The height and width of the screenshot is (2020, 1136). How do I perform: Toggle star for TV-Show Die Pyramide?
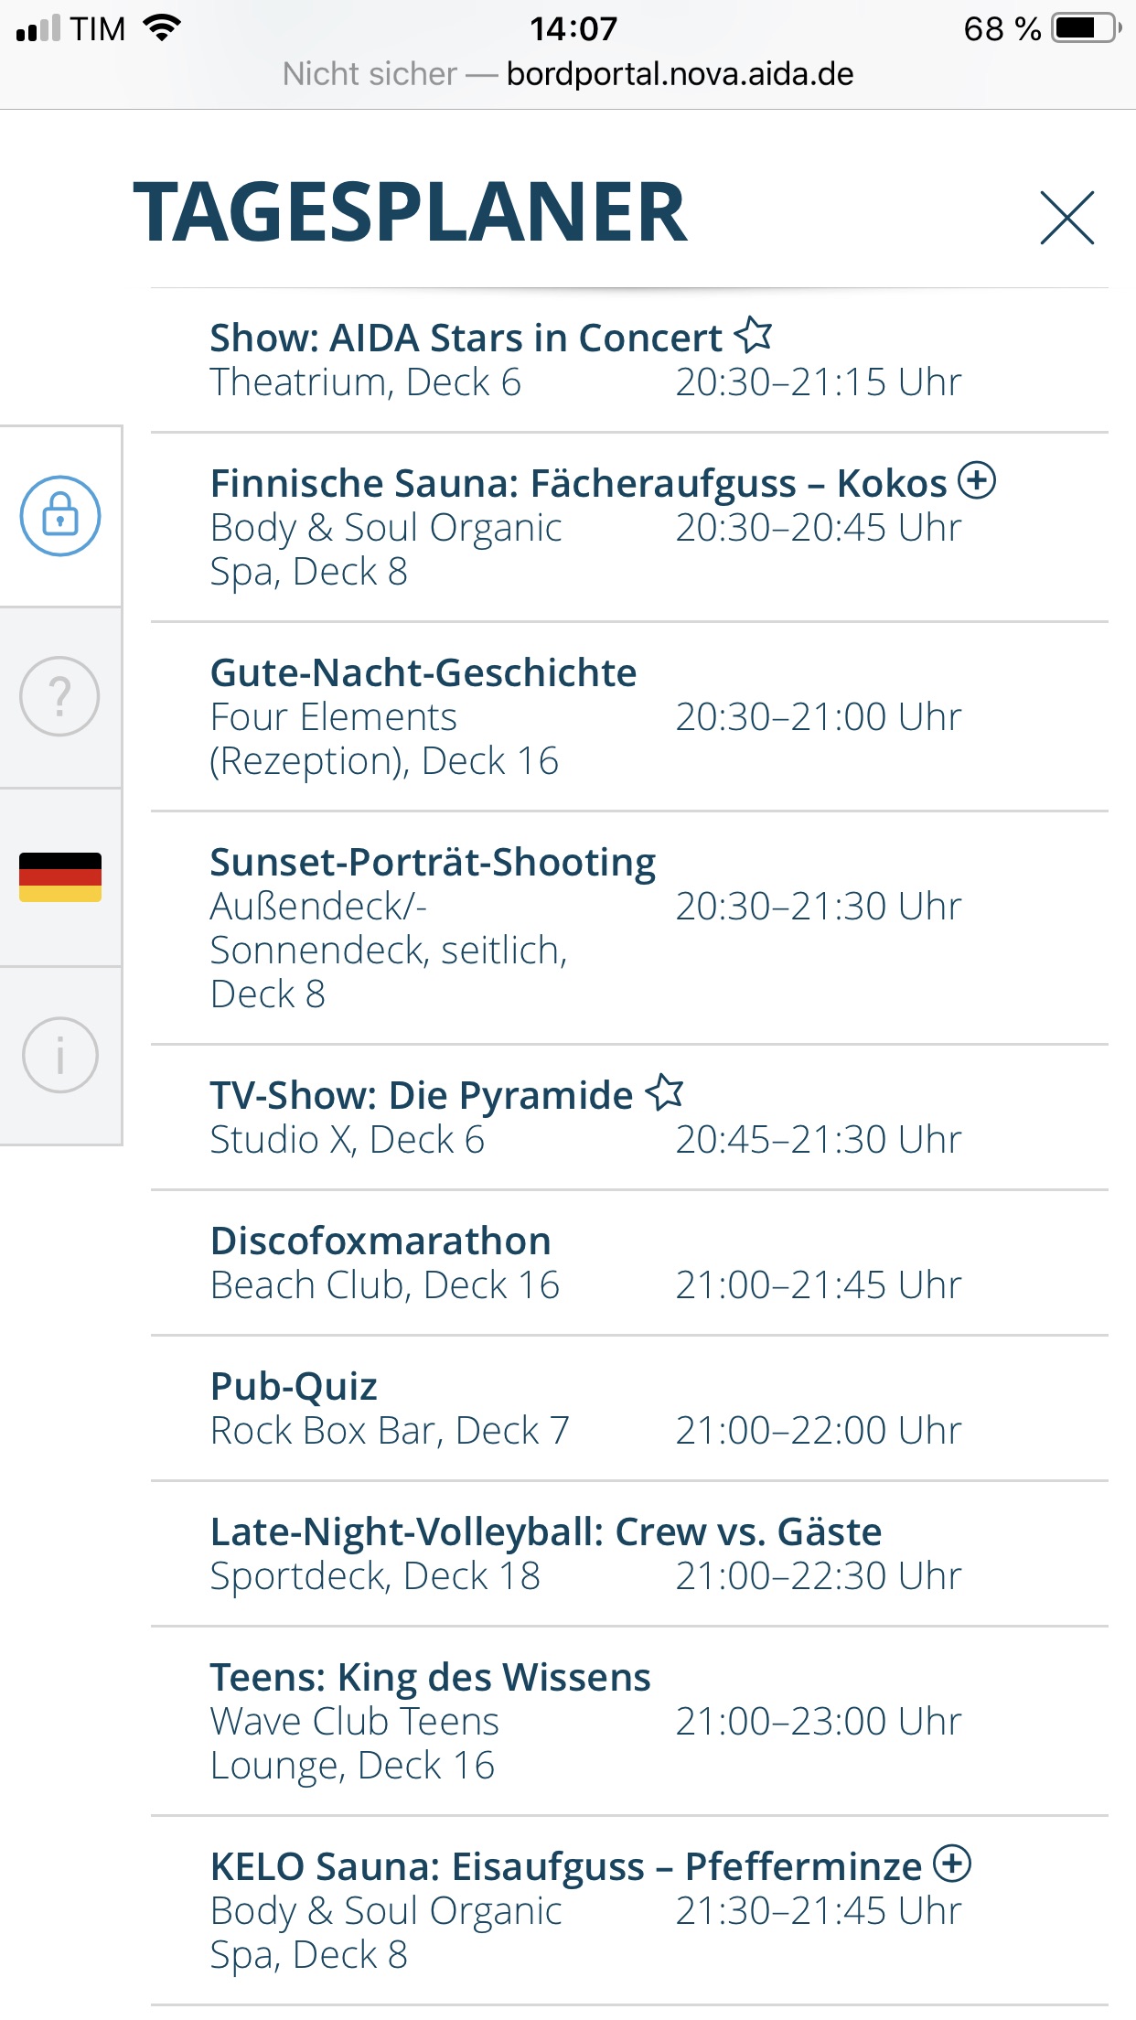coord(664,1092)
